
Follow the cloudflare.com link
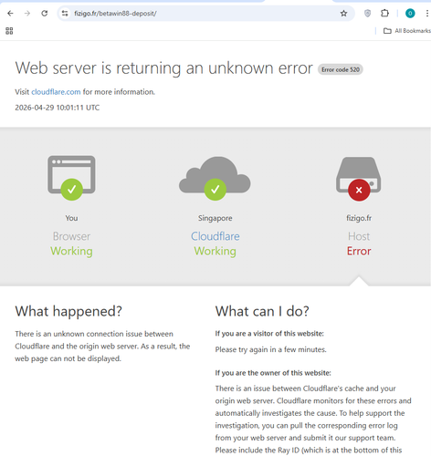point(56,92)
